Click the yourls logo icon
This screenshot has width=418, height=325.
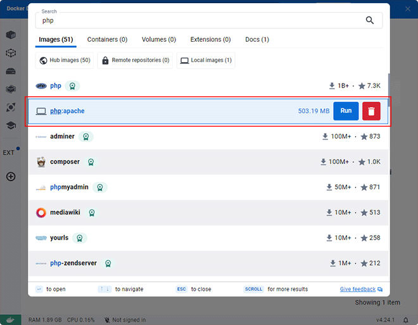[x=41, y=238]
